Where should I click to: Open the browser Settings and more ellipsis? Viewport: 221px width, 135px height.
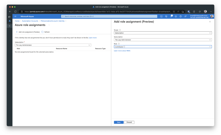pos(211,11)
